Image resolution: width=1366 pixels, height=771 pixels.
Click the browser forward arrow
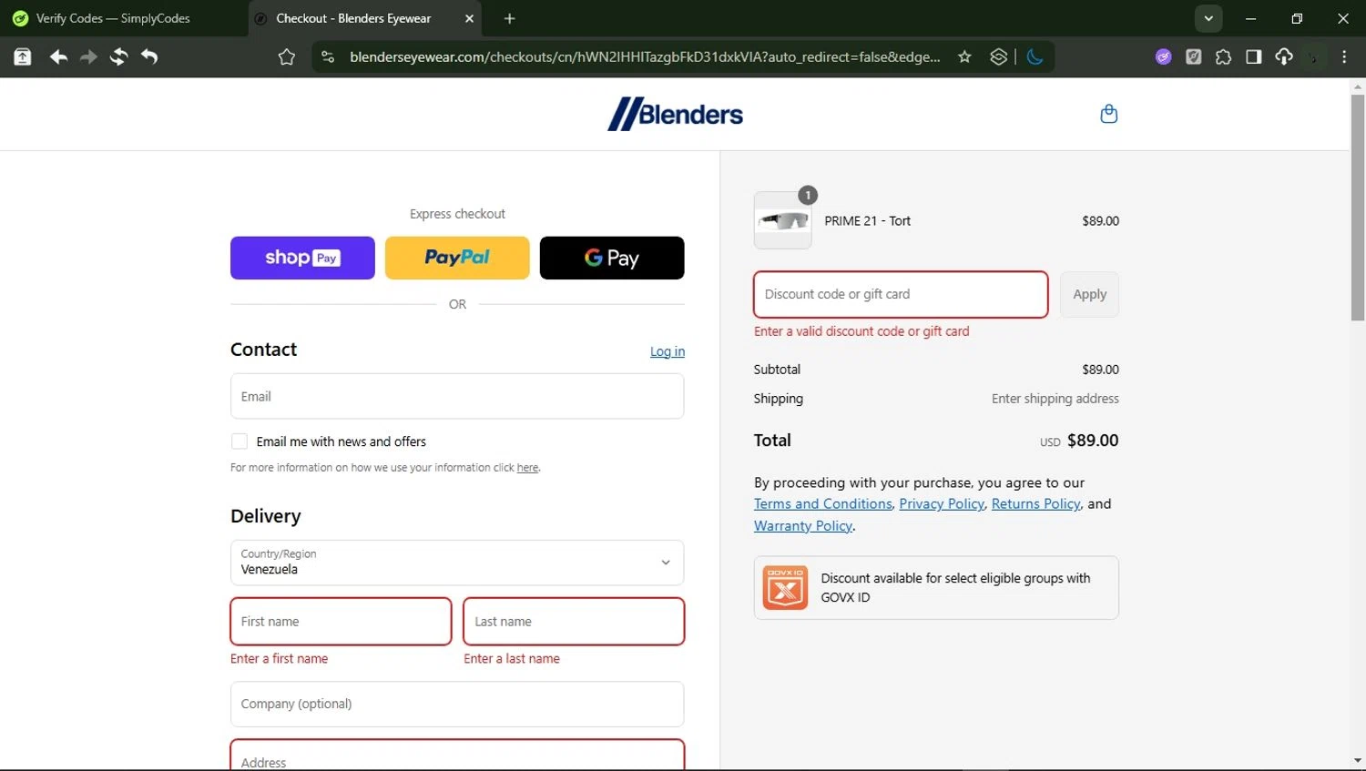pos(88,56)
